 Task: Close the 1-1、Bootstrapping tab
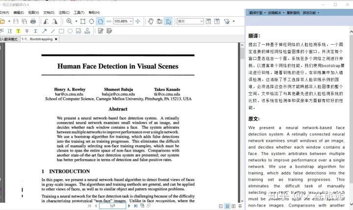point(56,39)
